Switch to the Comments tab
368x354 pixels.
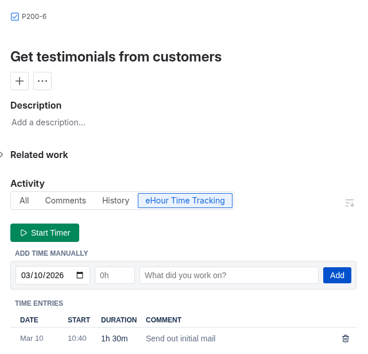coord(65,201)
